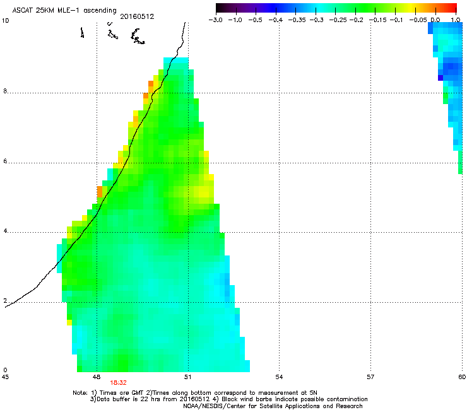Viewport: 467px width, 410px height.
Task: Click the colorbar label -0.4
Action: (276, 20)
